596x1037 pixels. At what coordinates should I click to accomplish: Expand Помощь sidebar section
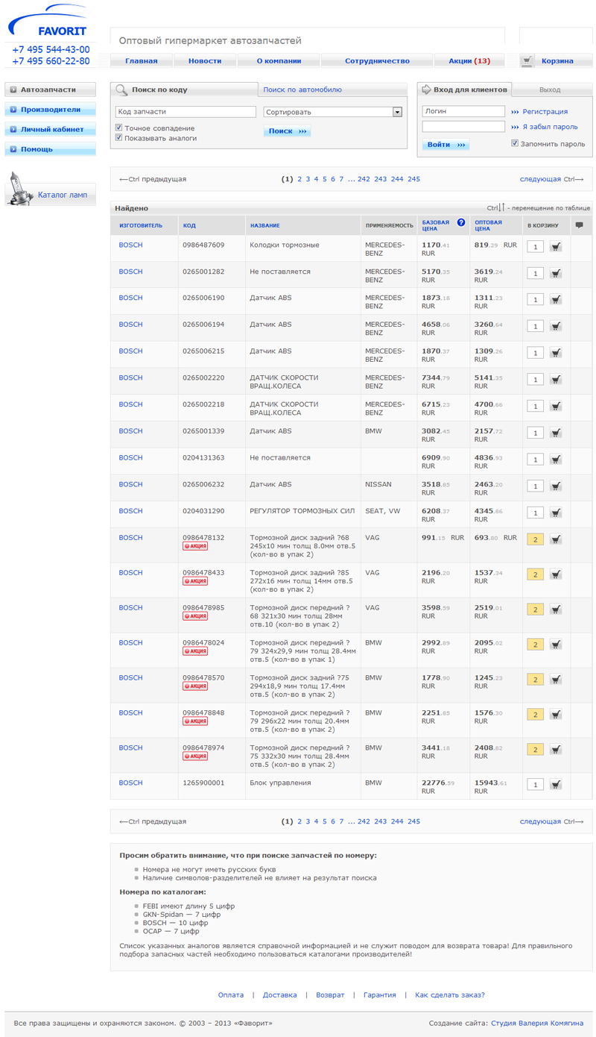[x=50, y=149]
